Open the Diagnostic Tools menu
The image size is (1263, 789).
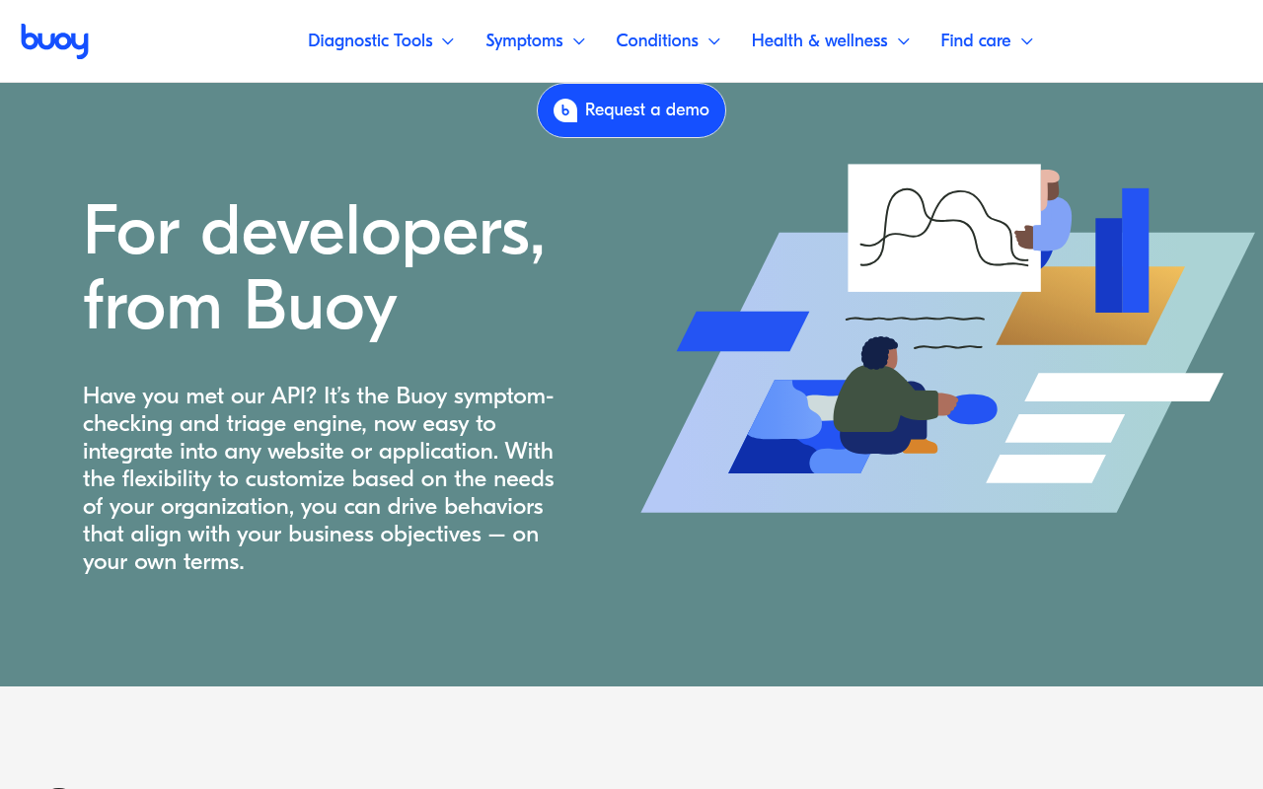point(370,40)
